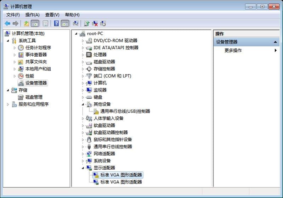
Task: Select the IDE ATA/ATAPI 控制器 category
Action: 116,48
